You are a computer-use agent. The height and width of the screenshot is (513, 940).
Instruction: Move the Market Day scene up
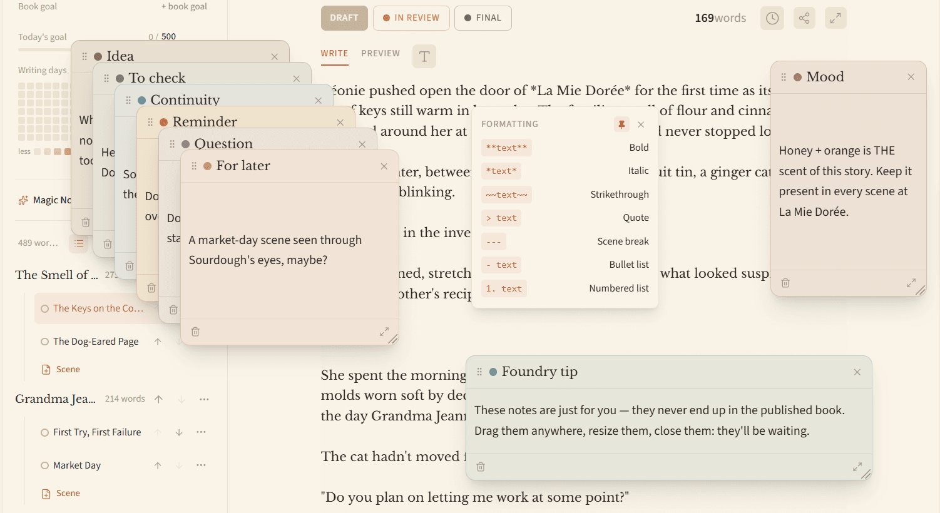[158, 465]
